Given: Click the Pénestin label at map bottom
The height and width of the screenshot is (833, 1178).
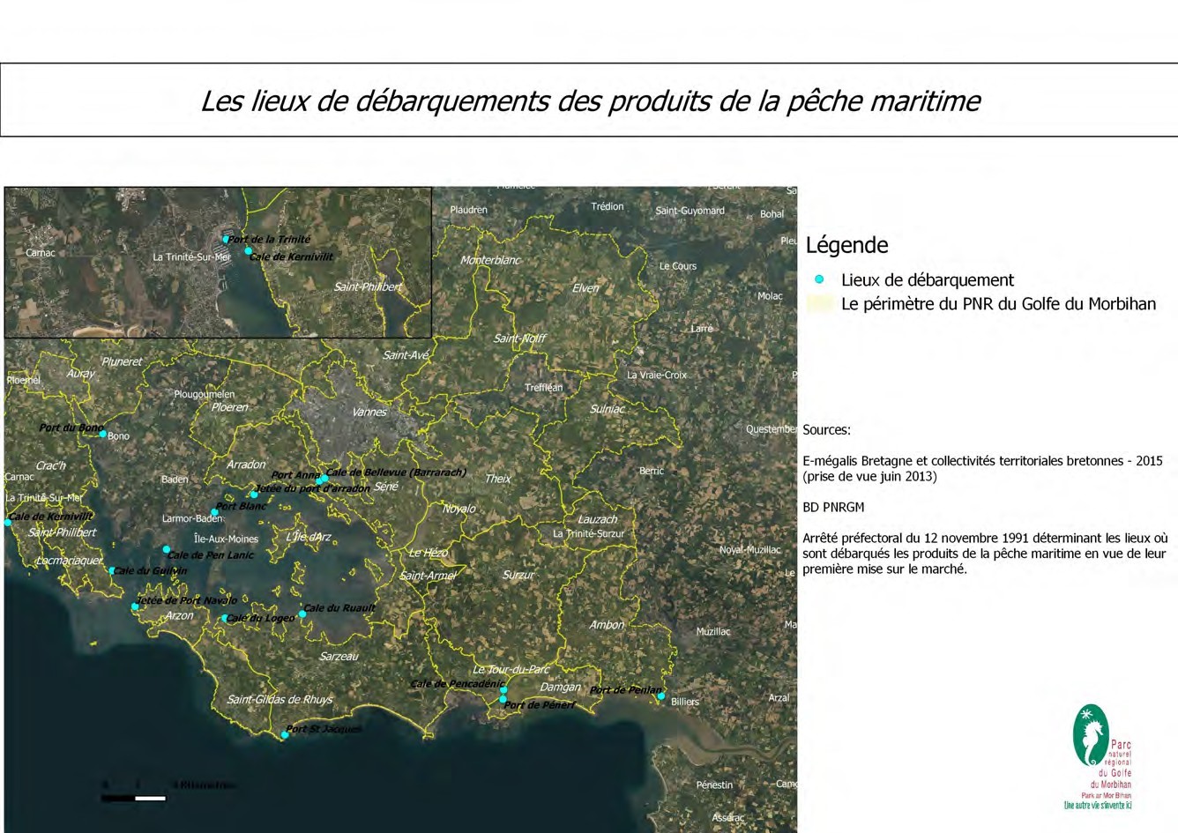Looking at the screenshot, I should tap(714, 785).
